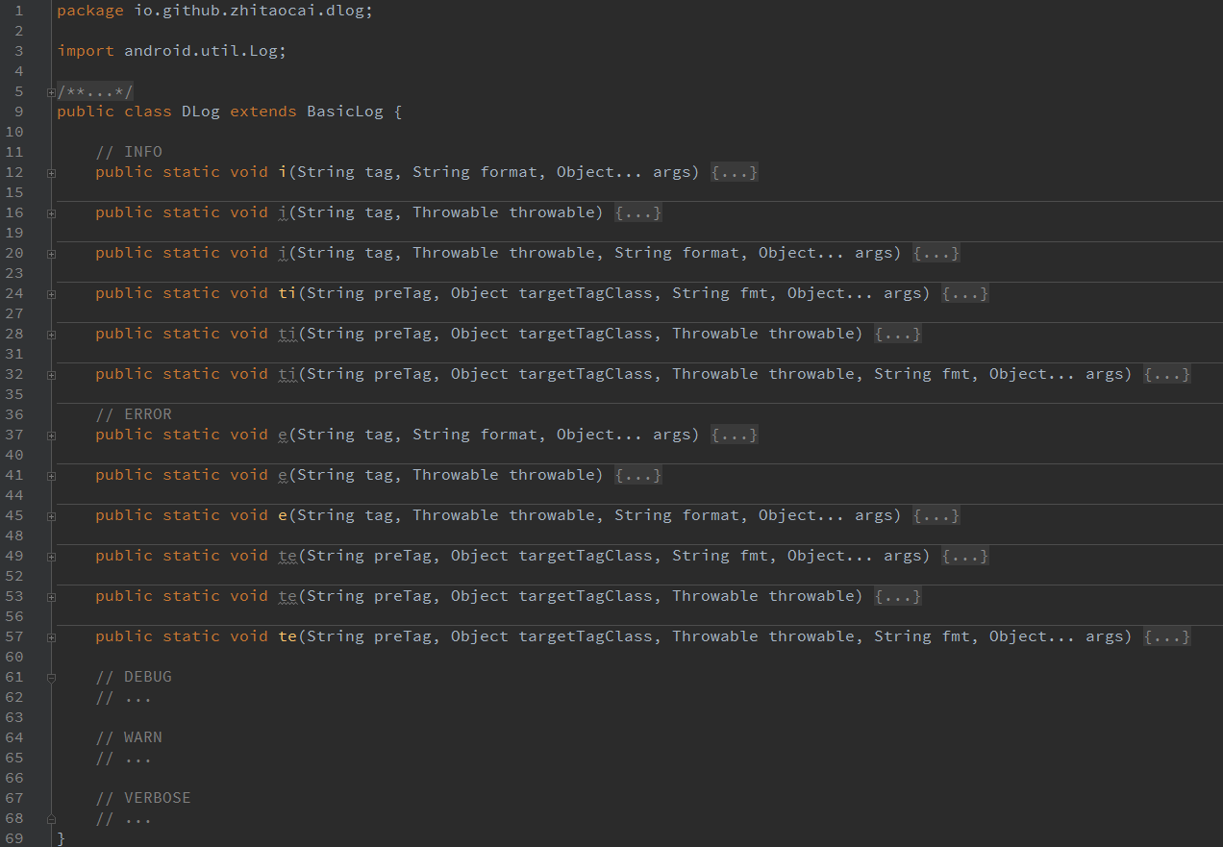This screenshot has width=1223, height=847.
Task: Expand fold marker in gutter at line 32
Action: coord(51,375)
